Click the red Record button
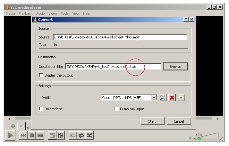This screenshot has width=229, height=146. coord(13,126)
